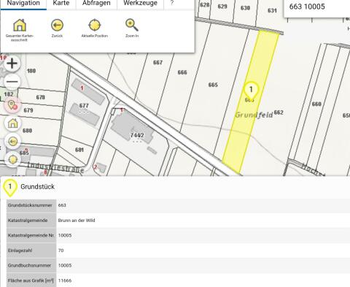Click the yellow pin 1 beside Grundstück heading
Image resolution: width=350 pixels, height=287 pixels.
[9, 188]
